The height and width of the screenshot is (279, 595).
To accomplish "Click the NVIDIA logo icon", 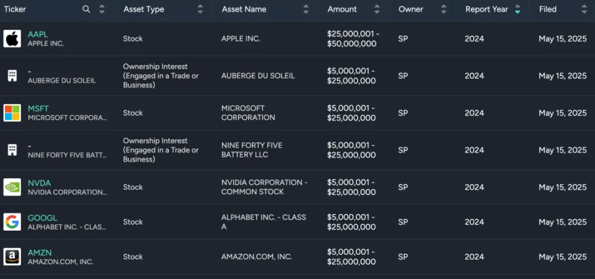I will pyautogui.click(x=12, y=187).
